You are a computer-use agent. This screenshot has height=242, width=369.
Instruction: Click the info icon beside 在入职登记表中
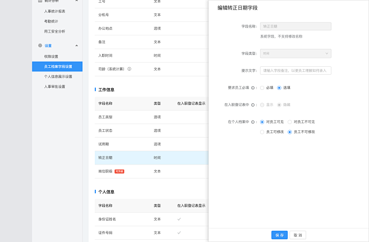(253, 105)
